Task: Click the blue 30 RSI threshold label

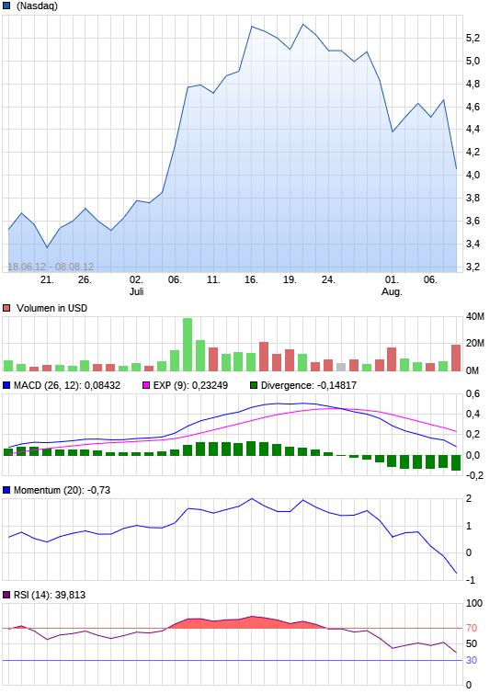Action: pos(472,660)
